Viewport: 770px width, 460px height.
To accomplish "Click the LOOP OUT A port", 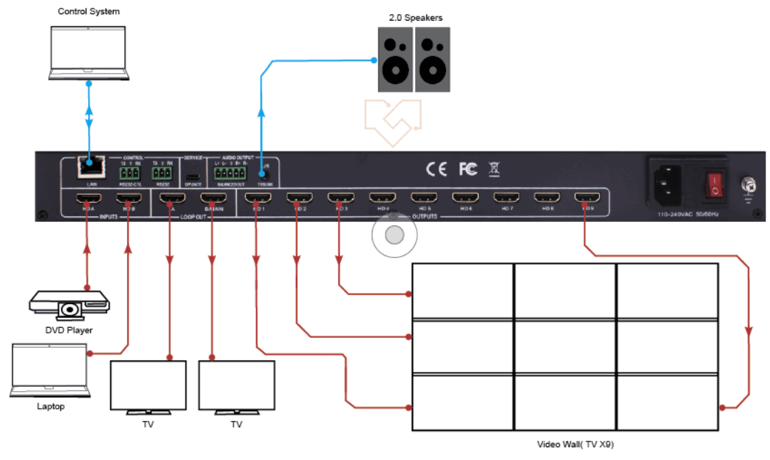I will pyautogui.click(x=171, y=198).
